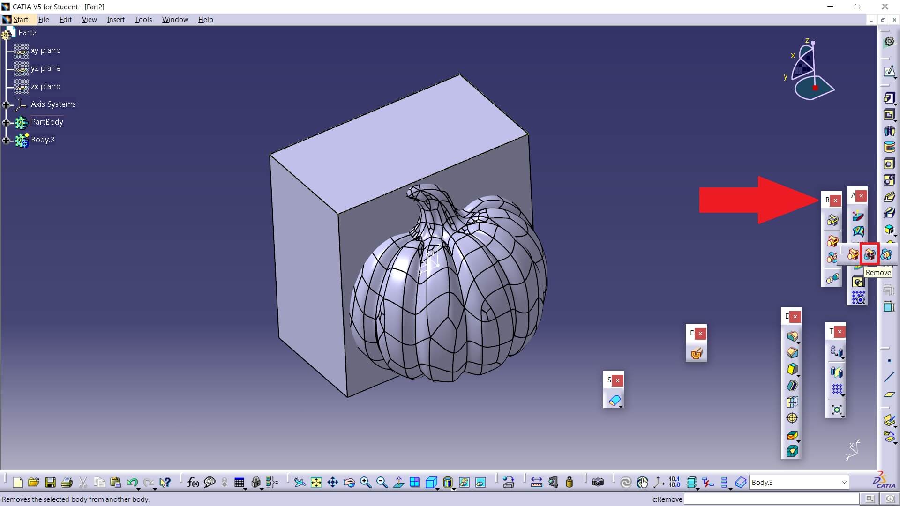Open the File menu
The image size is (900, 506).
pos(44,19)
